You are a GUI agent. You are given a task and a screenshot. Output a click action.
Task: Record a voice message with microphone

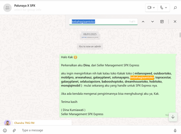175,130
